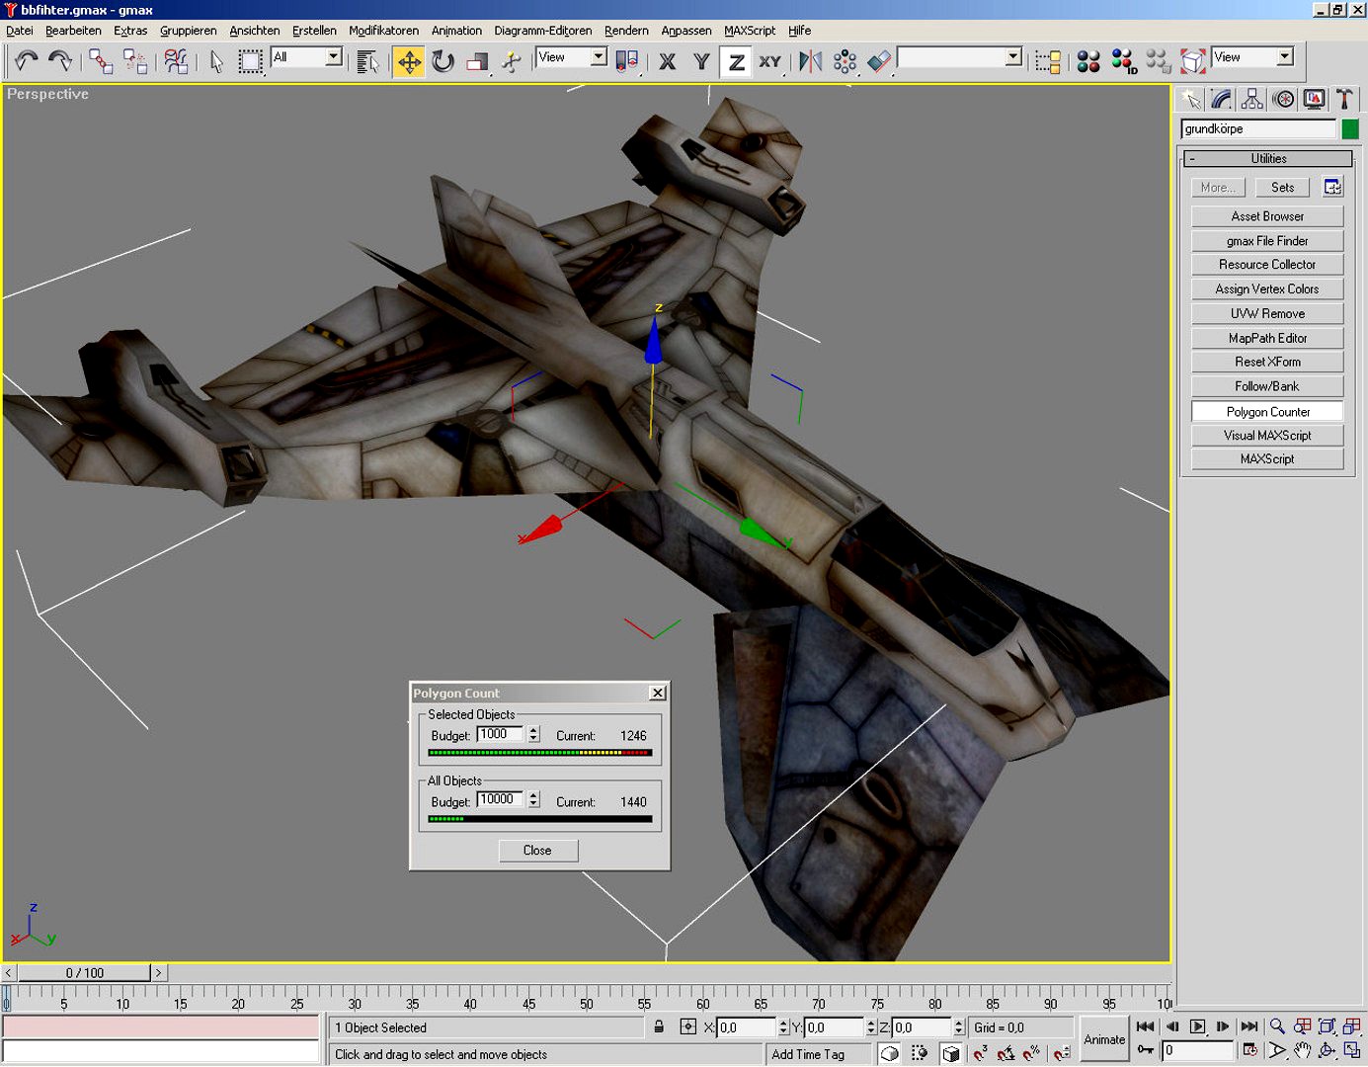Open the MAXScript menu
Screen dimensions: 1368x1067
[750, 31]
